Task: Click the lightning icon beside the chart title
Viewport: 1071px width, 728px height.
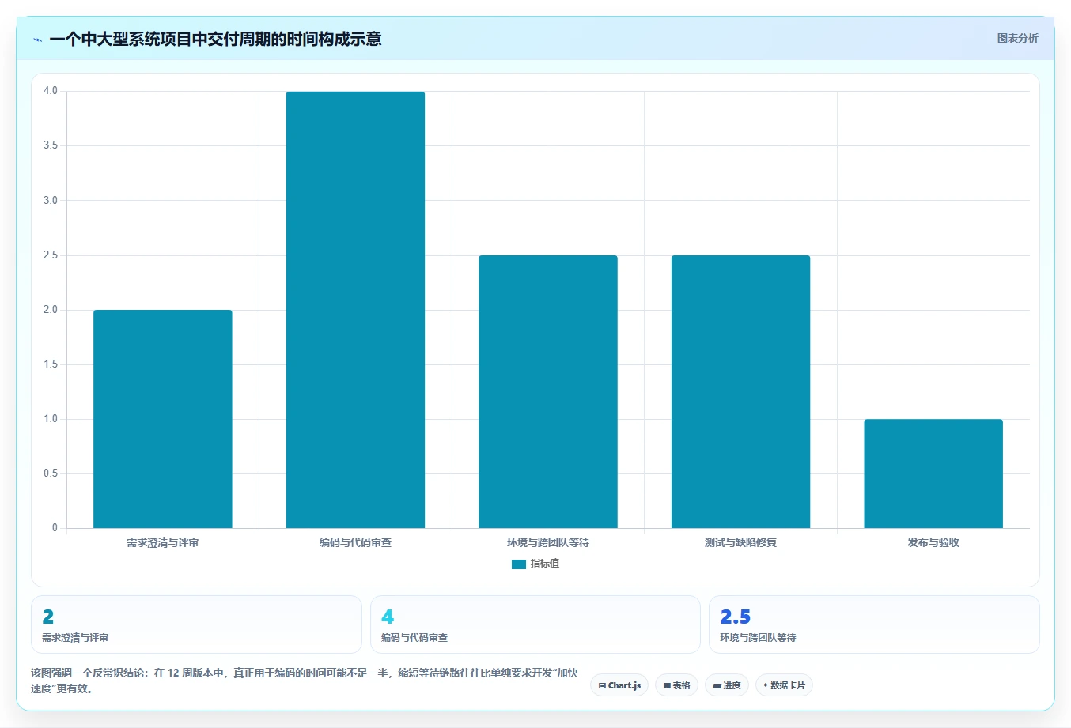Action: pos(37,40)
